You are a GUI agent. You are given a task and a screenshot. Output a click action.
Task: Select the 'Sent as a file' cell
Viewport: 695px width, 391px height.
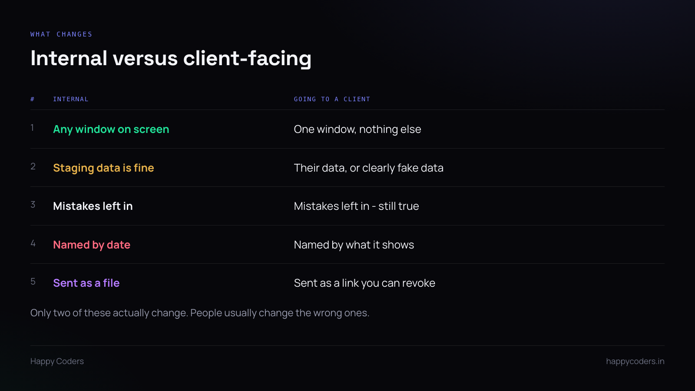pos(86,283)
